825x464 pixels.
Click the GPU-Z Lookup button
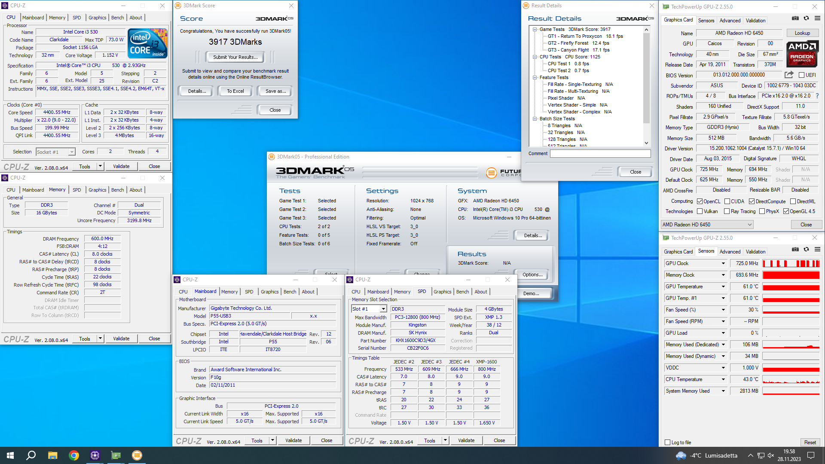coord(802,33)
